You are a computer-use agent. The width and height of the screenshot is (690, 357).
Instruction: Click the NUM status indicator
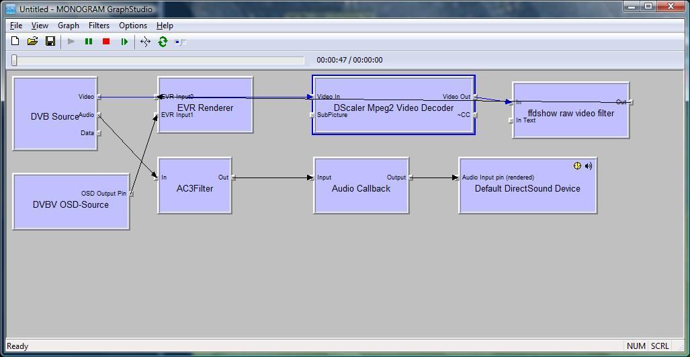636,346
